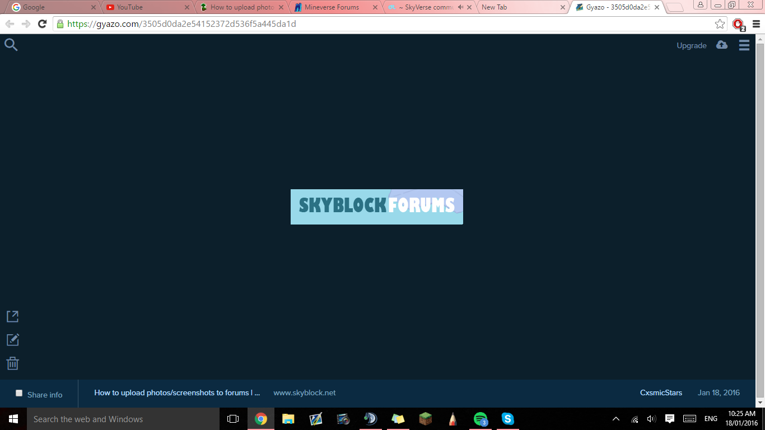Screen dimensions: 765x430
Task: Open a new browser tab button
Action: tap(674, 7)
